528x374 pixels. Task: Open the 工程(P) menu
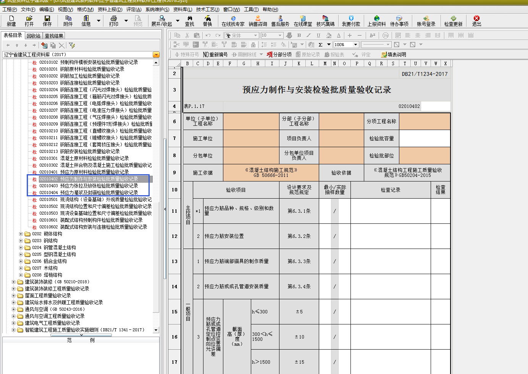click(x=10, y=9)
